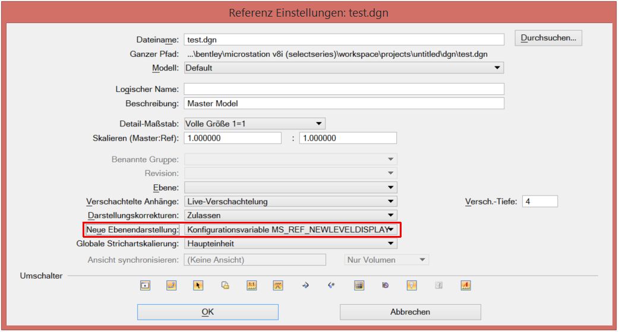Toggle the Clip Front icon
Image resolution: width=619 pixels, height=332 pixels.
coord(331,286)
